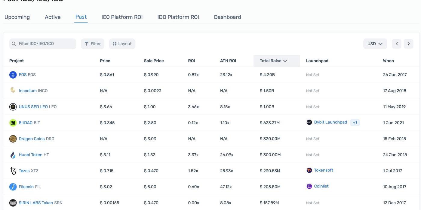Click the $ 0.00165 price value
This screenshot has height=210, width=421.
tap(109, 203)
